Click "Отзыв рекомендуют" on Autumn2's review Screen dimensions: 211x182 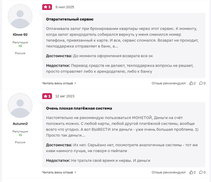coord(168,172)
